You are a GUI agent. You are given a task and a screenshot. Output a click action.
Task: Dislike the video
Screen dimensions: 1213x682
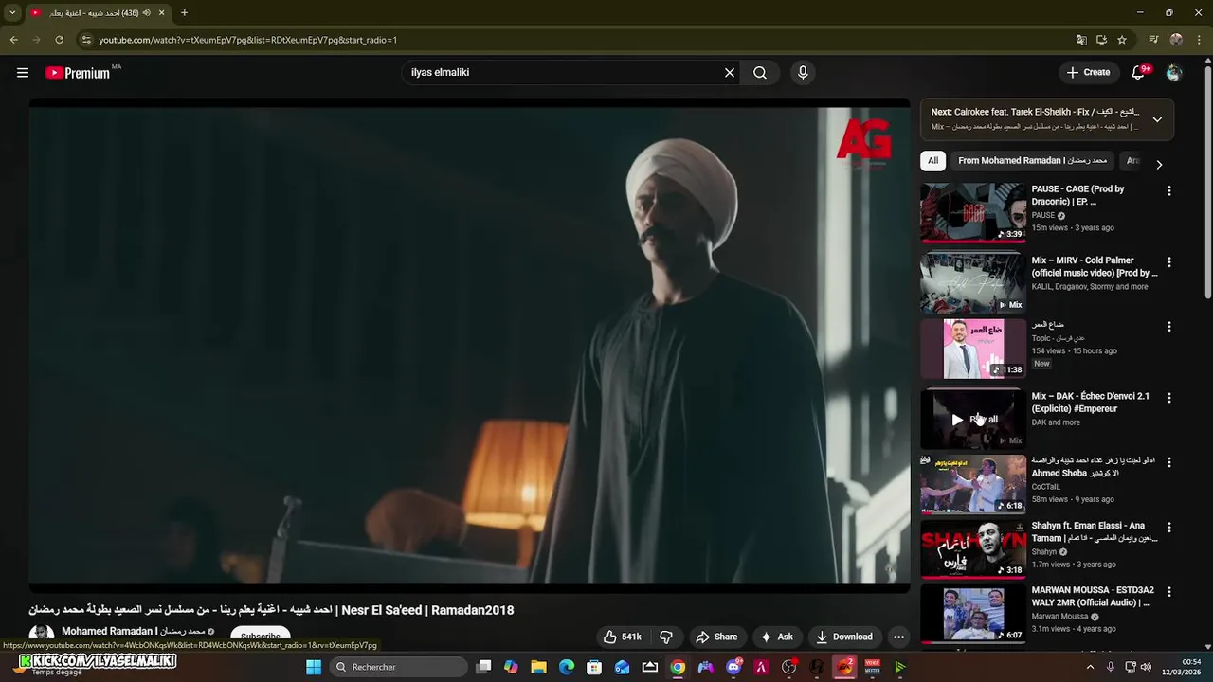coord(666,637)
